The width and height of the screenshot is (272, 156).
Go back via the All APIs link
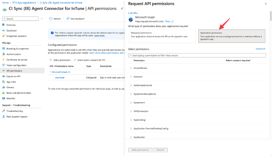[x=133, y=13]
